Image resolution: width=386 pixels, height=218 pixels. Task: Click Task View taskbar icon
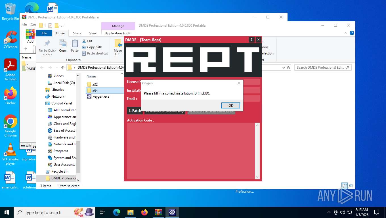point(102,212)
